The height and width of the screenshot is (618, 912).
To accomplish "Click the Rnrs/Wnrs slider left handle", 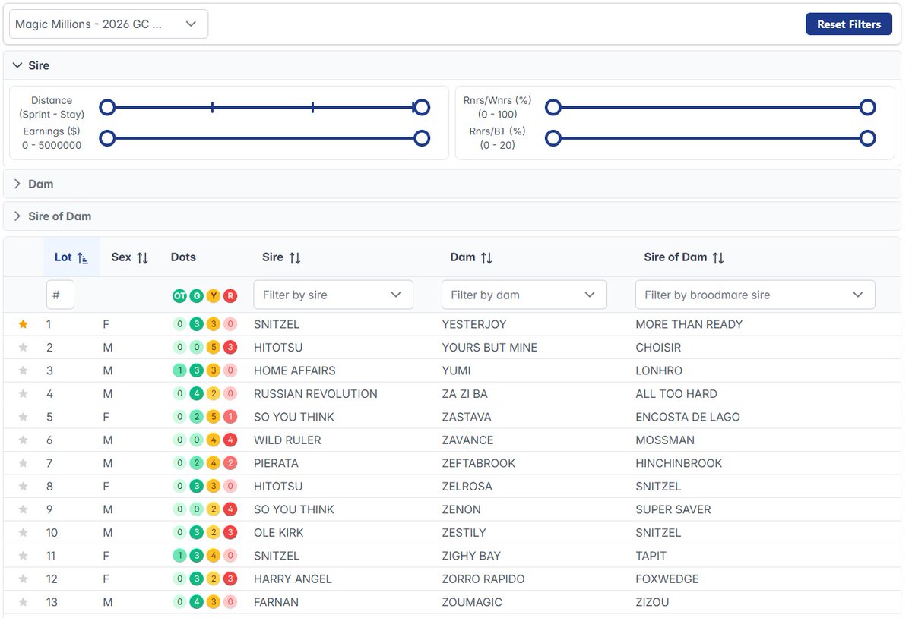I will coord(553,108).
